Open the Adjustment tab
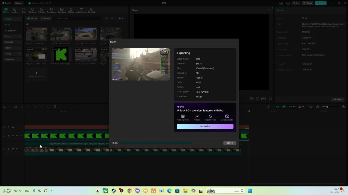This screenshot has width=348, height=195. click(x=81, y=10)
